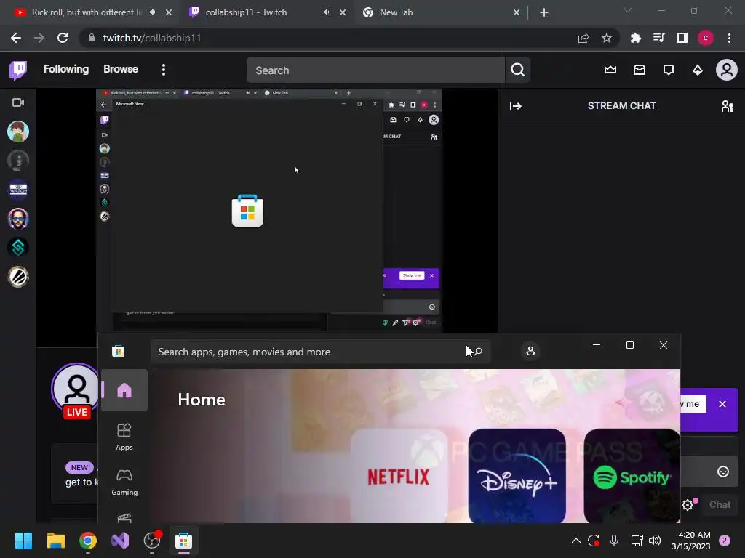Open the WATCH channel sidebar avatar
This screenshot has width=745, height=558.
click(x=18, y=190)
